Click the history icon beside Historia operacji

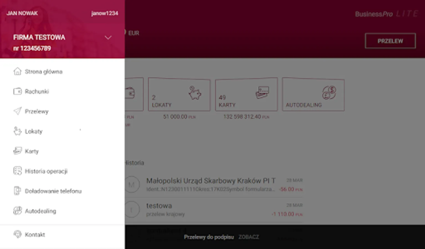pyautogui.click(x=17, y=171)
